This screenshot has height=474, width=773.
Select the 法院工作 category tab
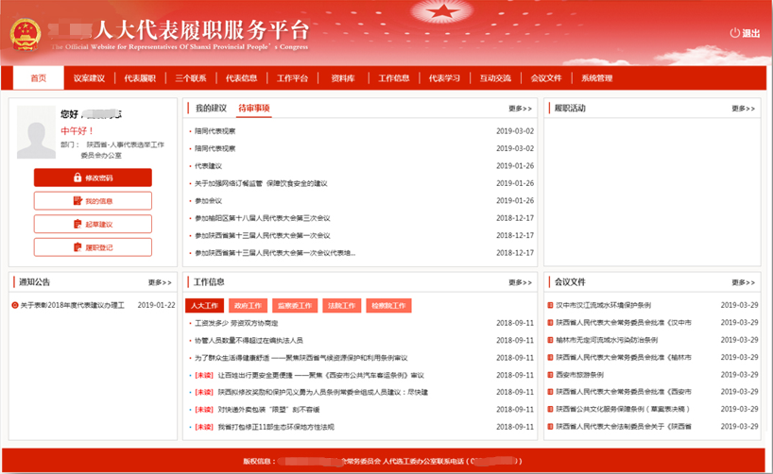342,306
